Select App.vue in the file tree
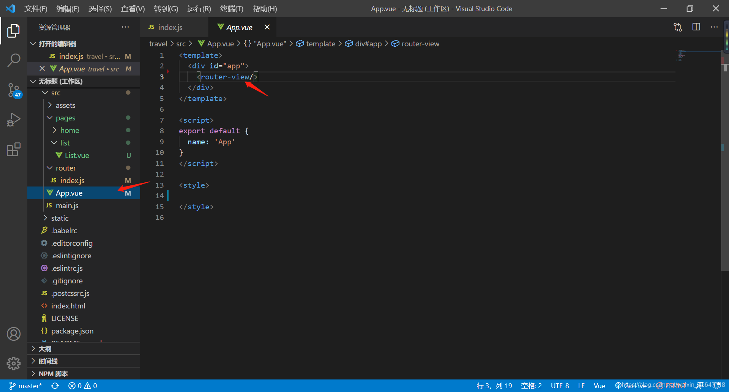The width and height of the screenshot is (729, 392). point(84,193)
